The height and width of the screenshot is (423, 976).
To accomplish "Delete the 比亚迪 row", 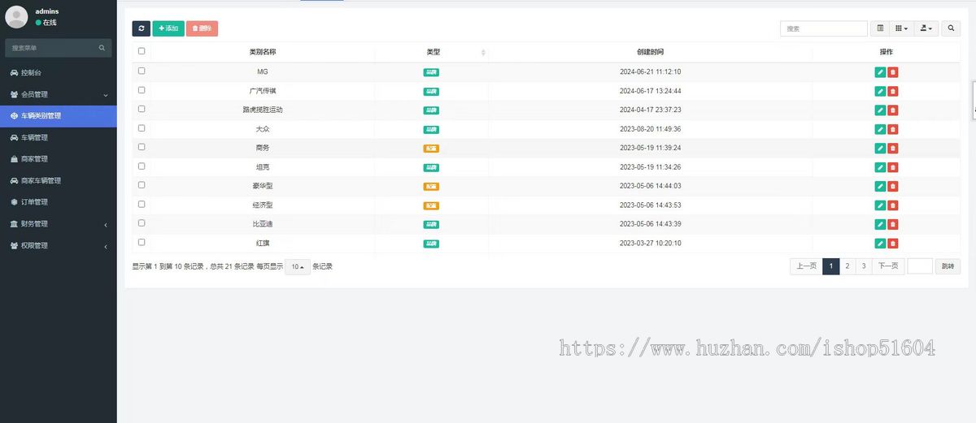I will 893,225.
